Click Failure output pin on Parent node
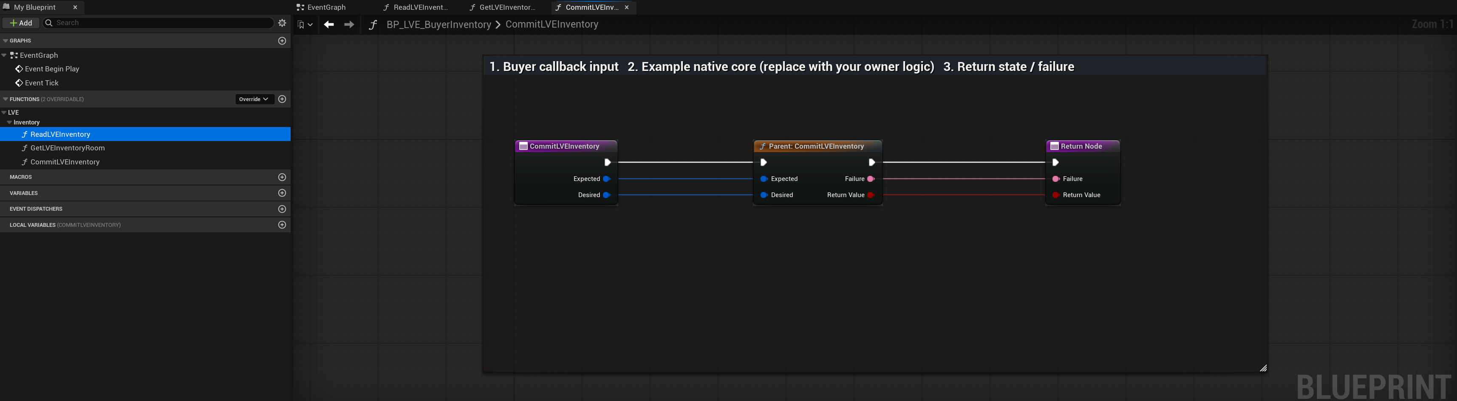The width and height of the screenshot is (1457, 401). pos(871,179)
